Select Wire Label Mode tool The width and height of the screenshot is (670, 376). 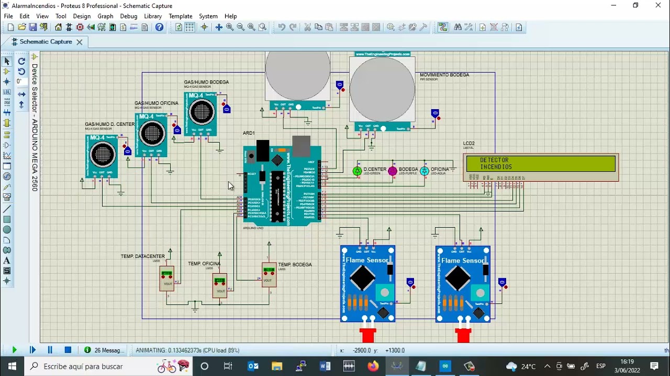click(7, 92)
